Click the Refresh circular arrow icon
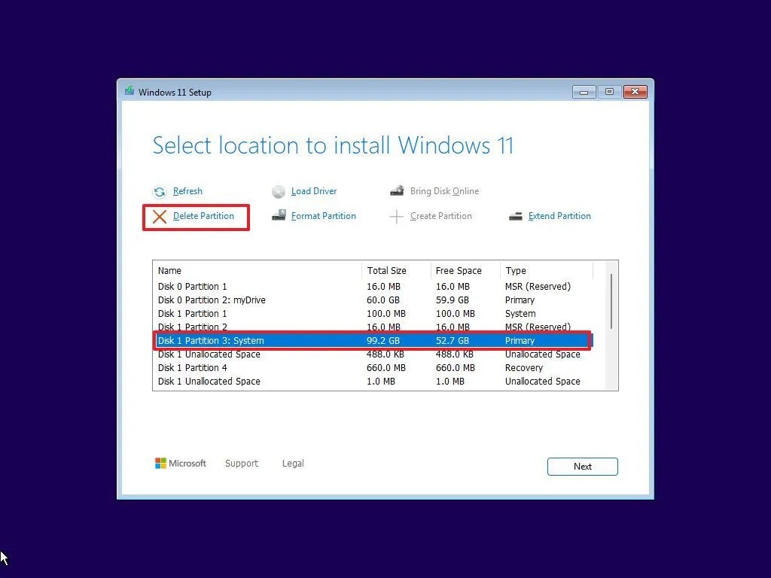This screenshot has height=578, width=771. point(159,191)
